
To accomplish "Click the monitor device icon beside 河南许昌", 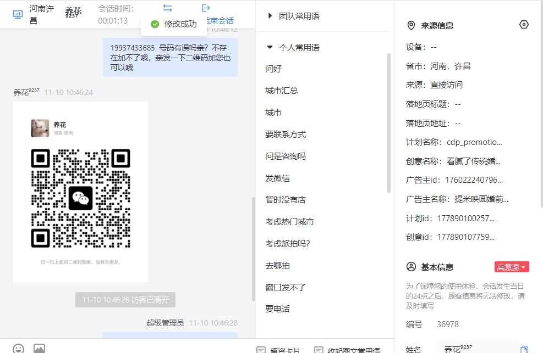I will tap(18, 14).
